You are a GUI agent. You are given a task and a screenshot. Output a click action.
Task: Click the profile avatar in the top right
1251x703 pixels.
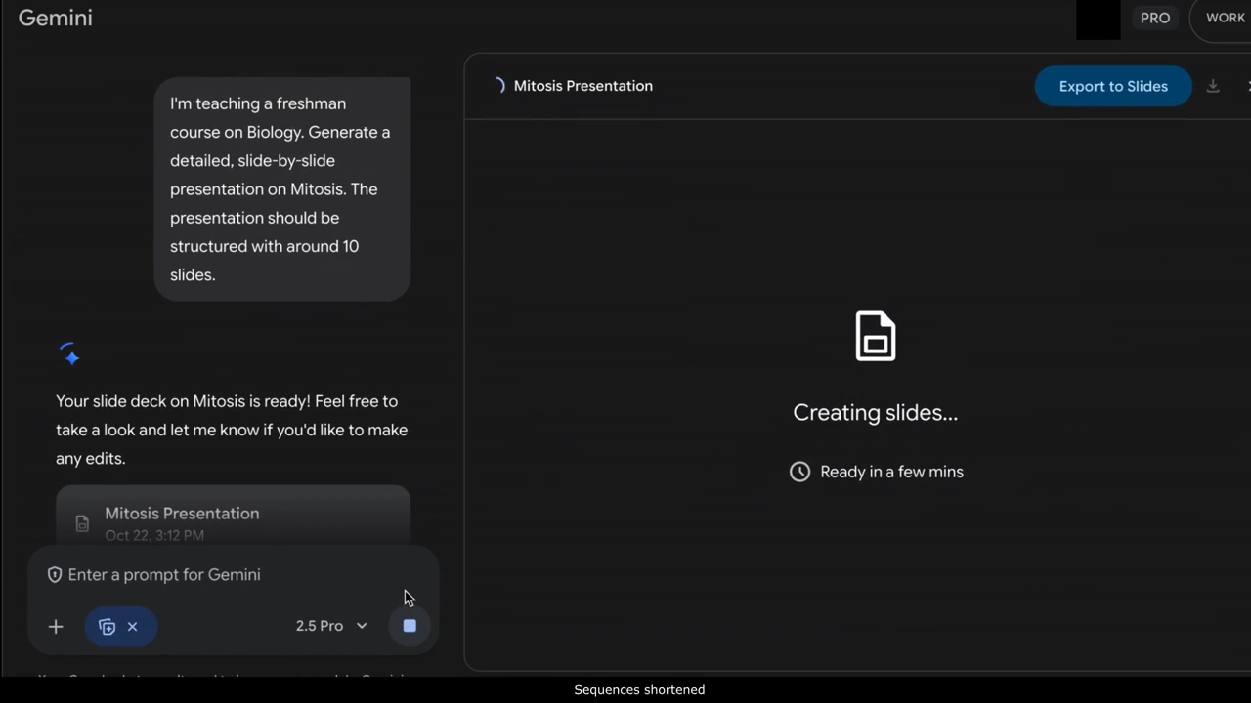pos(1098,18)
